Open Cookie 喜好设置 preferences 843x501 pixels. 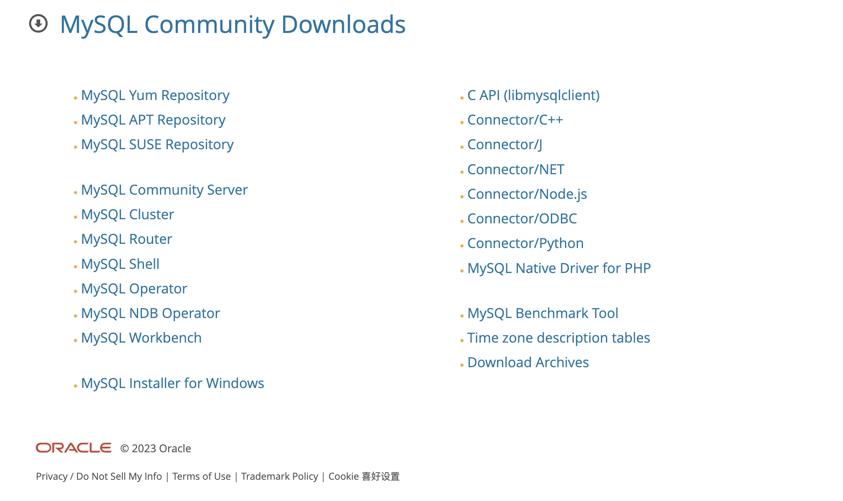[x=364, y=476]
